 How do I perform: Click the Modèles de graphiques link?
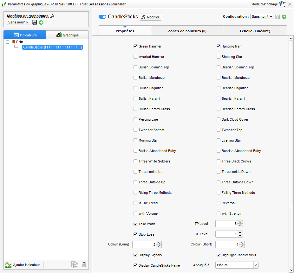(x=28, y=16)
